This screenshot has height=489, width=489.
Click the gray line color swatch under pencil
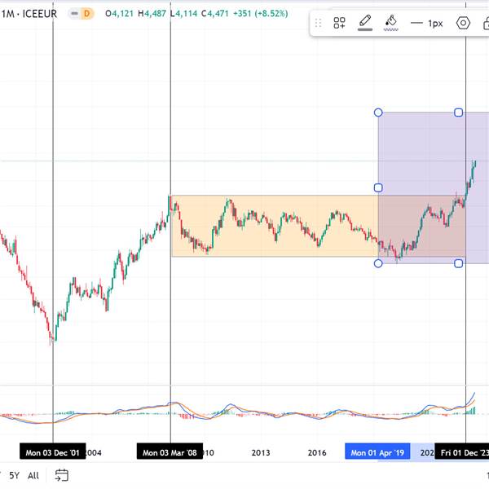pos(365,29)
